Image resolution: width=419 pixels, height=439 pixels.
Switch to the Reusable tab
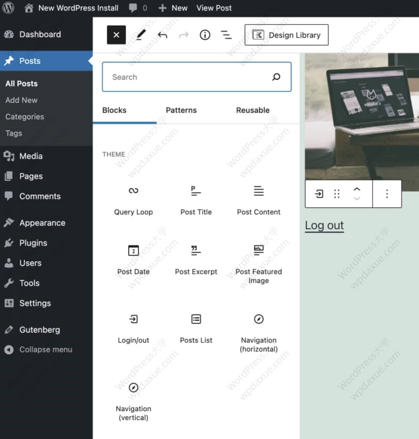point(253,110)
